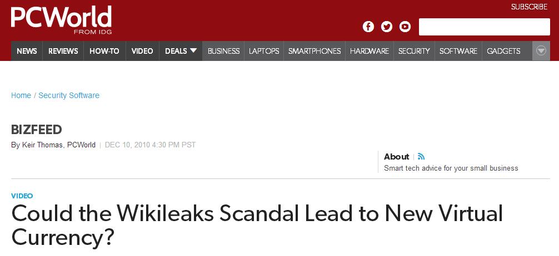This screenshot has width=559, height=256.
Task: Follow the Home breadcrumb link
Action: (x=21, y=95)
